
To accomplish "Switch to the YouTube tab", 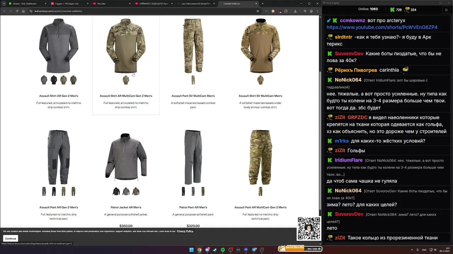I will point(111,4).
